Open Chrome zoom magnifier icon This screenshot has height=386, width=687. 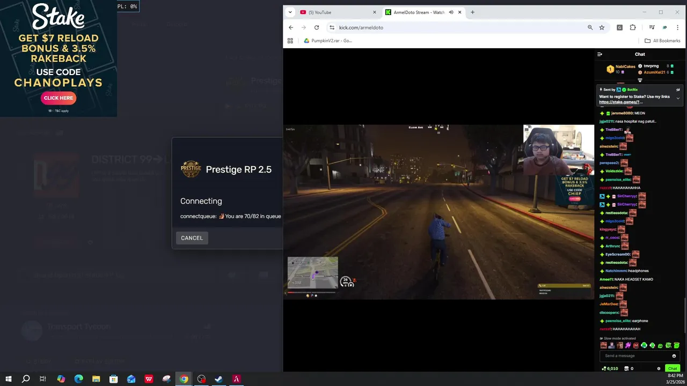tap(590, 27)
